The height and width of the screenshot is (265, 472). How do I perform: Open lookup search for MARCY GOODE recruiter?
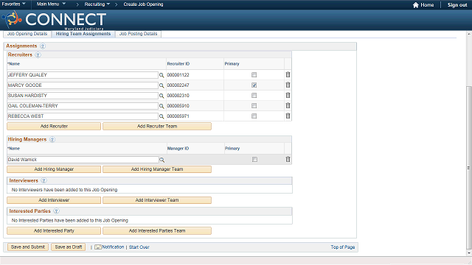(x=162, y=85)
